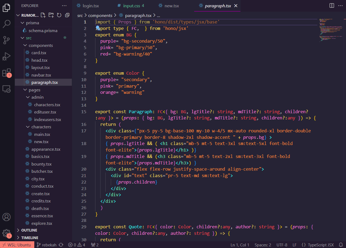The image size is (346, 248).
Task: Open explorer Views and More Actions menu
Action: (x=64, y=6)
